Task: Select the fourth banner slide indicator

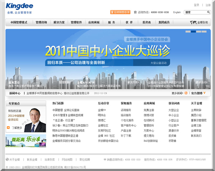Action: coord(204,31)
